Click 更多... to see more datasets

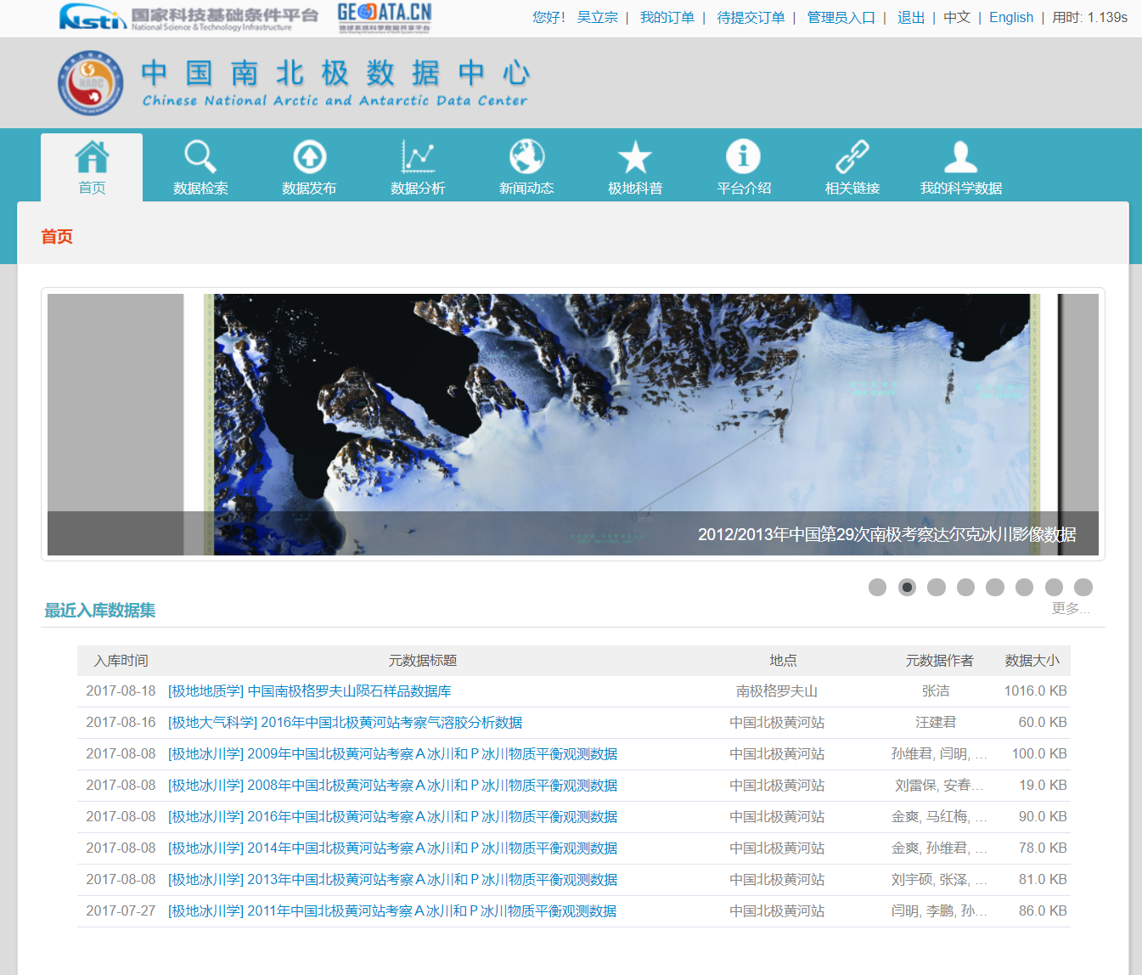[x=1071, y=608]
